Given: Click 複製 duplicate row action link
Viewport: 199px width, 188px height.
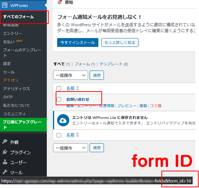Looking at the screenshot, I should (143, 106).
